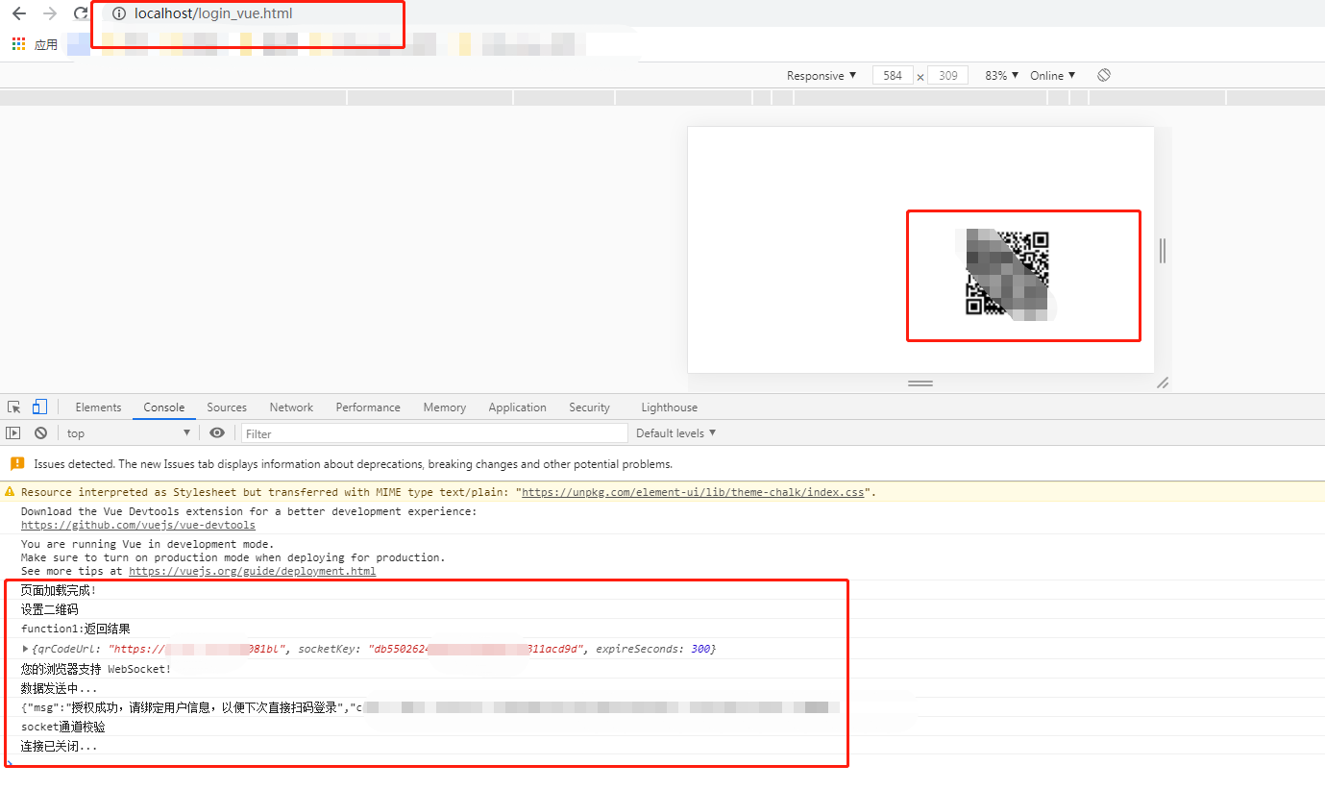Image resolution: width=1325 pixels, height=790 pixels.
Task: Click the yellow Issues detected warning icon
Action: coord(17,463)
